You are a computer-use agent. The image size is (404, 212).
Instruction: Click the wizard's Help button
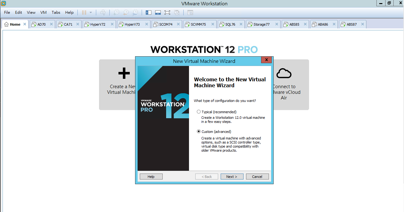point(151,177)
